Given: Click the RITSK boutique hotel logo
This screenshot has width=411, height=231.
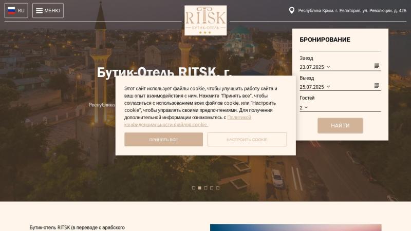Looking at the screenshot, I should tap(206, 21).
